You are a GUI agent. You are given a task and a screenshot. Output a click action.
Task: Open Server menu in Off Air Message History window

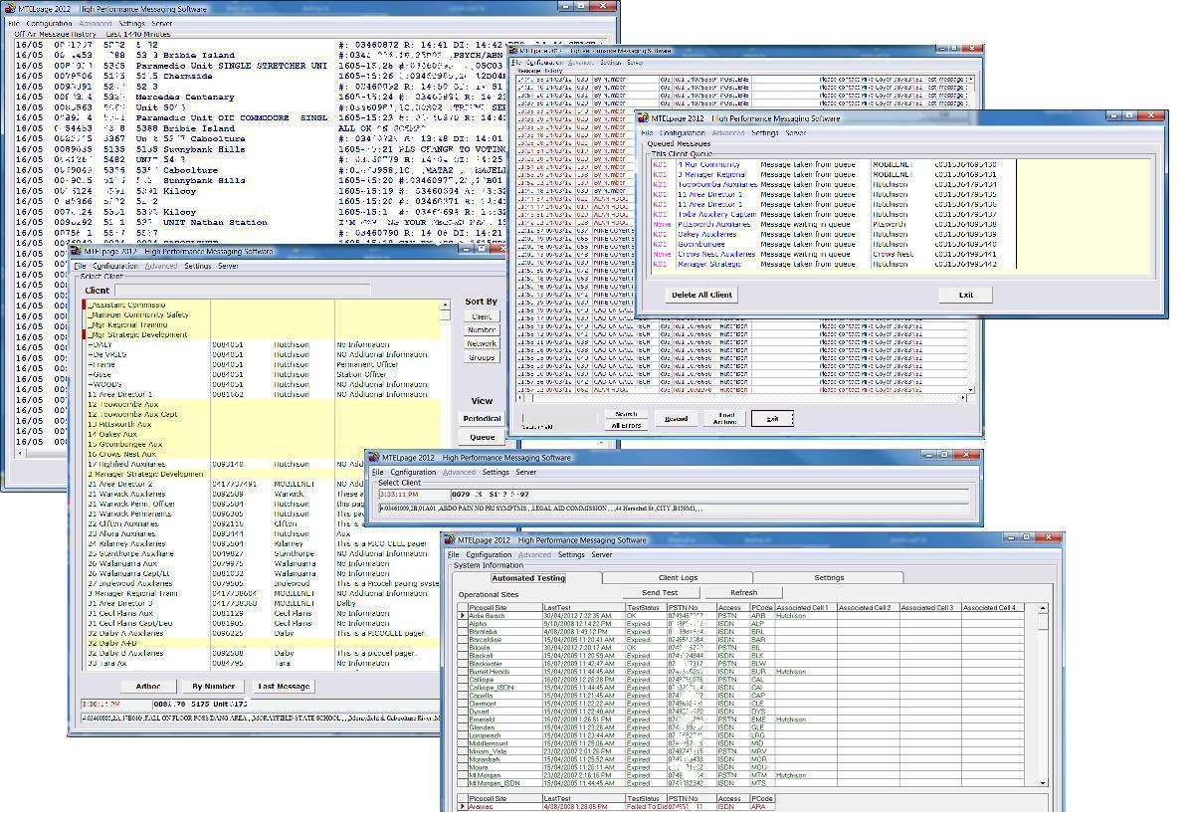[x=161, y=22]
